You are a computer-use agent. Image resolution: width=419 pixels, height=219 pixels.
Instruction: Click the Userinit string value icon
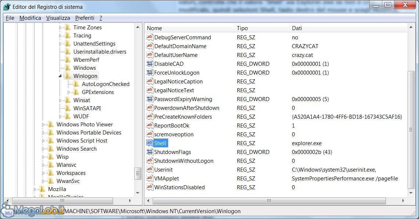pyautogui.click(x=150, y=169)
